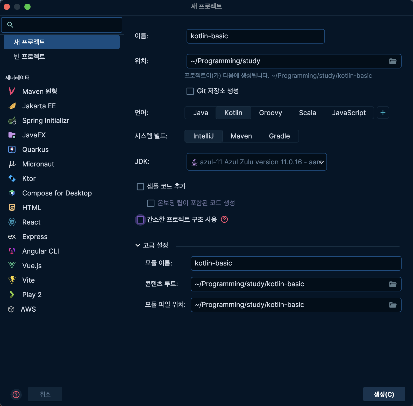Select the Micronaut label
Viewport: 413px width, 406px height.
(x=38, y=164)
